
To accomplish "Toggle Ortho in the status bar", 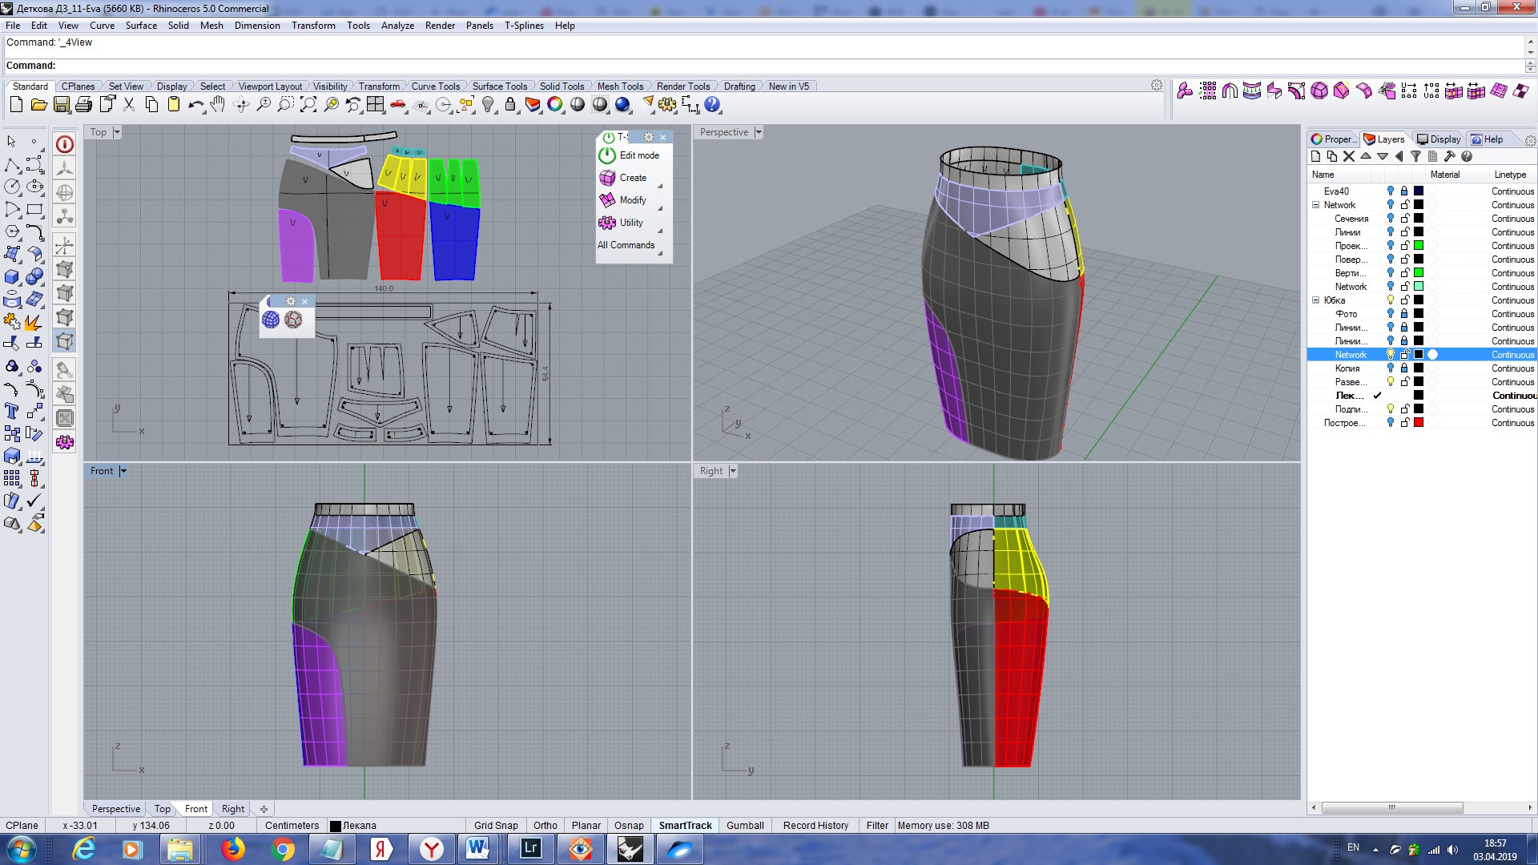I will [x=546, y=826].
